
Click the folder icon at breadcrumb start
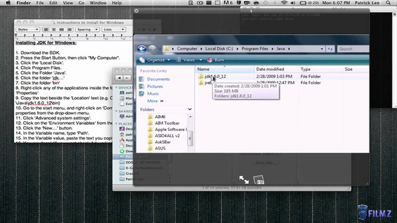click(166, 49)
